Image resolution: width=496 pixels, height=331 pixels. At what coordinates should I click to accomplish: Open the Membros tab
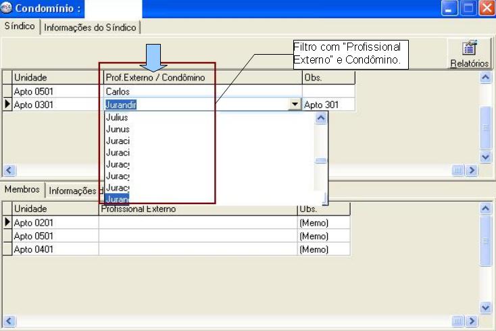click(23, 190)
